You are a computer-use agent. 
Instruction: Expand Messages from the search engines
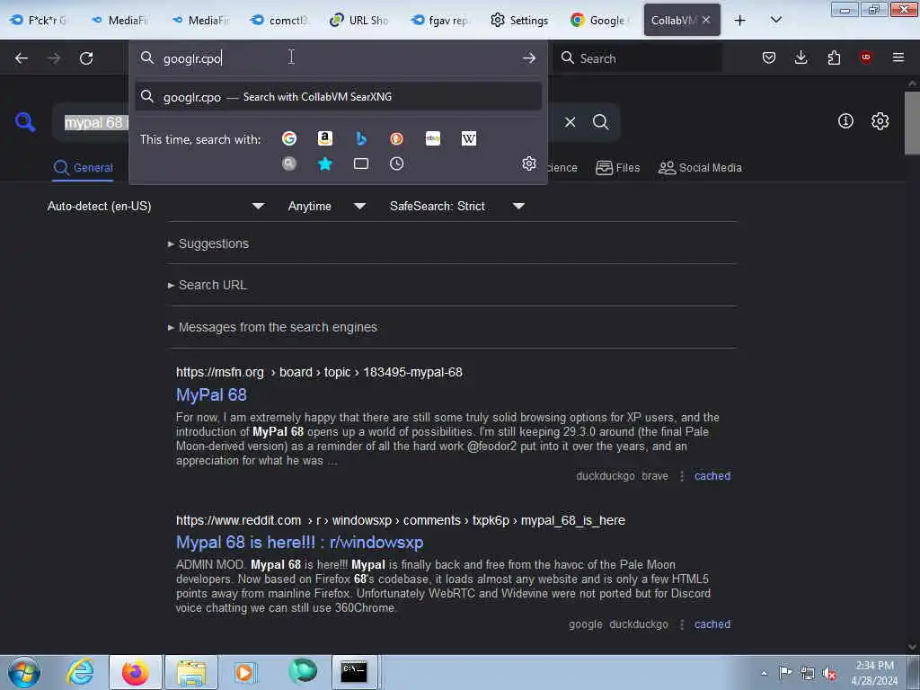point(272,327)
